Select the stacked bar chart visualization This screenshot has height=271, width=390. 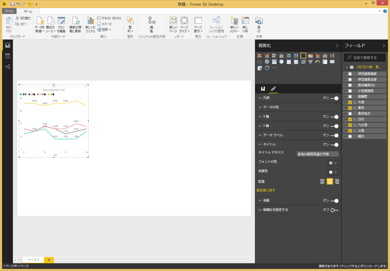(260, 56)
